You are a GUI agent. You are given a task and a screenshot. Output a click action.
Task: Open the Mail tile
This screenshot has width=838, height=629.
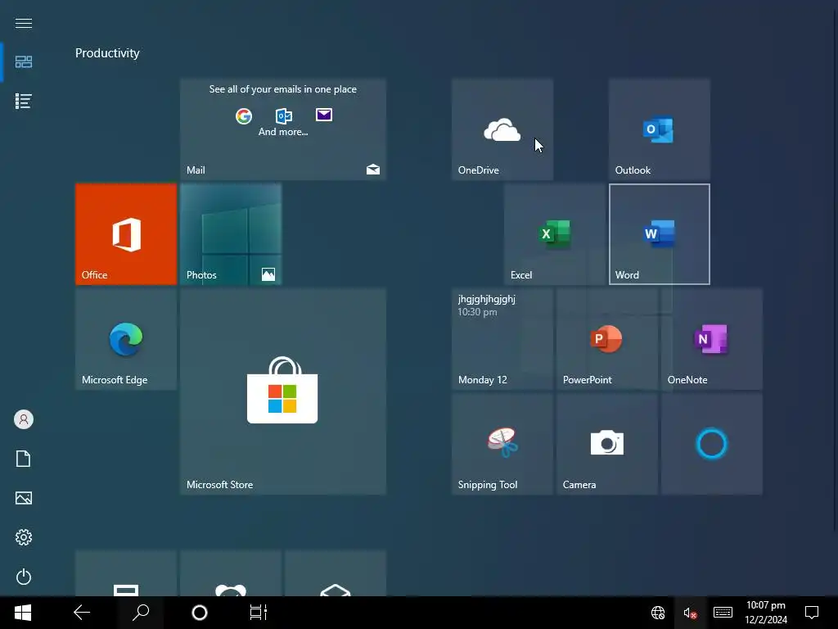282,129
